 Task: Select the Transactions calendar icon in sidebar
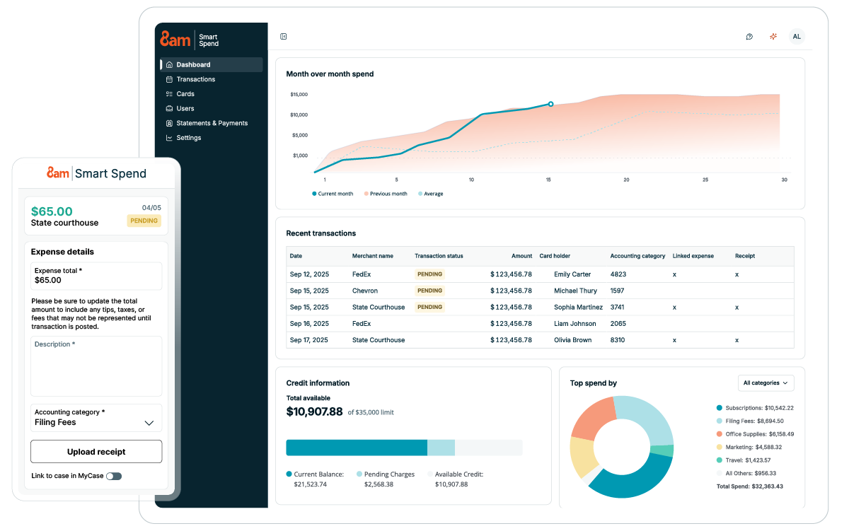click(169, 79)
